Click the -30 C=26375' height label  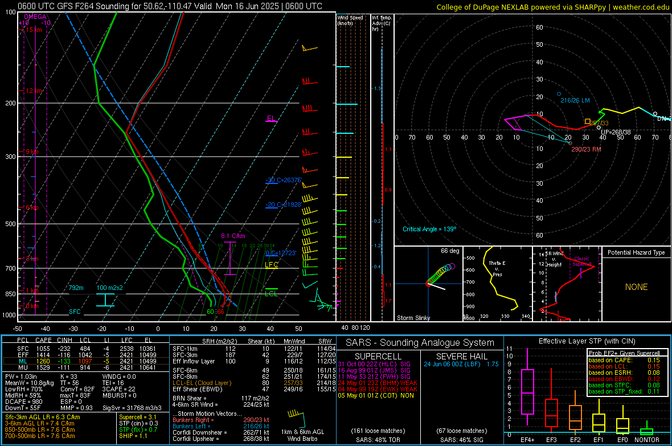pyautogui.click(x=284, y=180)
